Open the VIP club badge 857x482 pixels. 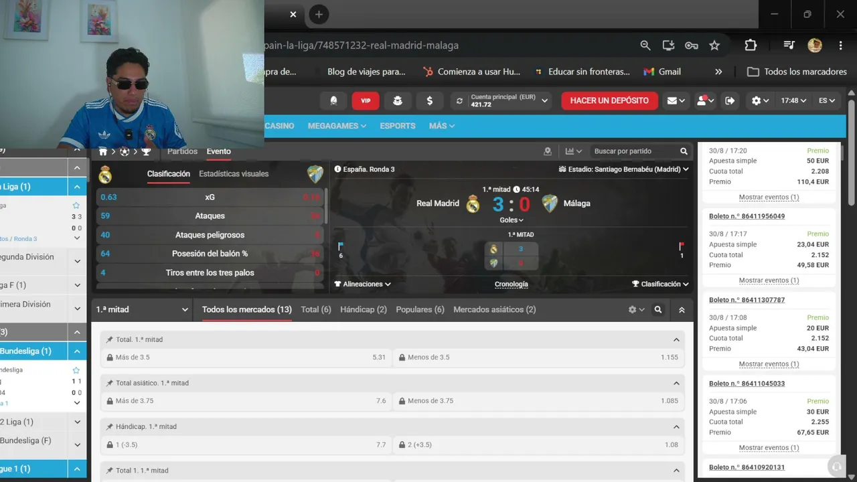click(366, 100)
